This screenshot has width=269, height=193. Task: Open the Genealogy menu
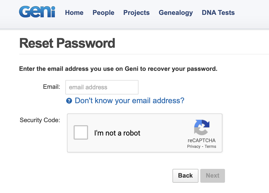pyautogui.click(x=176, y=13)
